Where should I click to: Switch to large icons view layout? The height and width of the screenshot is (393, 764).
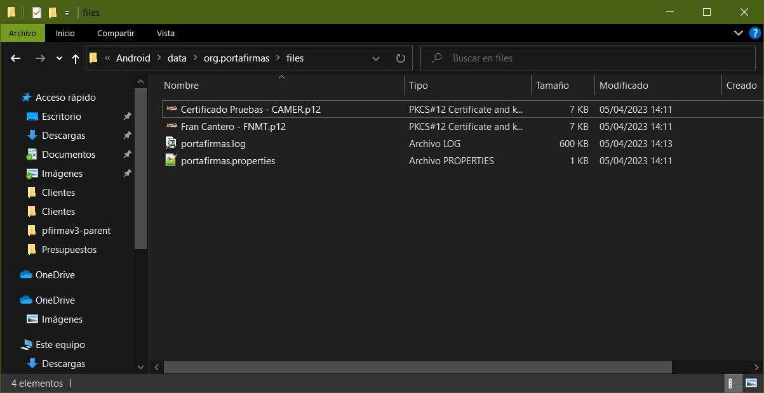(751, 383)
